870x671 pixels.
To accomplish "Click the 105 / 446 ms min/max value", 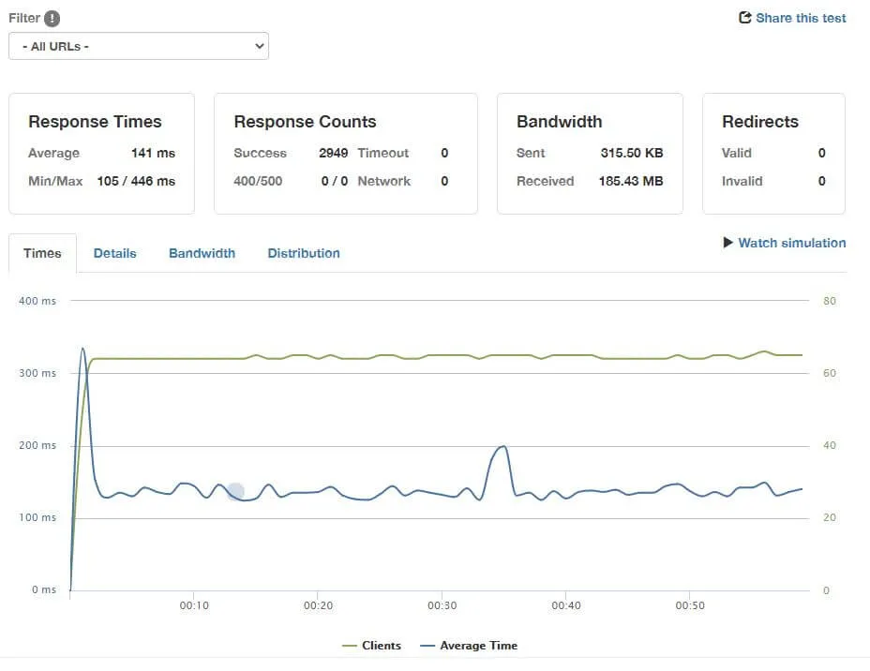I will (136, 181).
